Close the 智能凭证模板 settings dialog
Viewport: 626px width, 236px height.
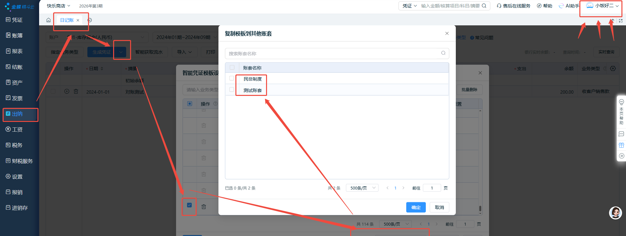click(x=480, y=73)
